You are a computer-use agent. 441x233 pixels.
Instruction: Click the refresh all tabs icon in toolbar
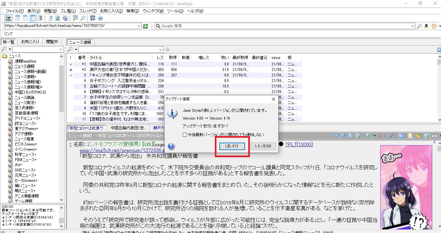click(x=65, y=18)
